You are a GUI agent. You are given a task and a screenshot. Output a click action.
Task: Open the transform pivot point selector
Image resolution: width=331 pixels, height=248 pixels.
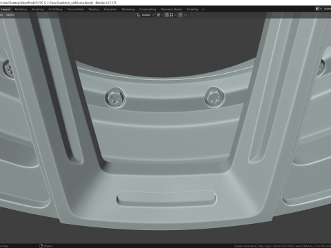pyautogui.click(x=159, y=15)
